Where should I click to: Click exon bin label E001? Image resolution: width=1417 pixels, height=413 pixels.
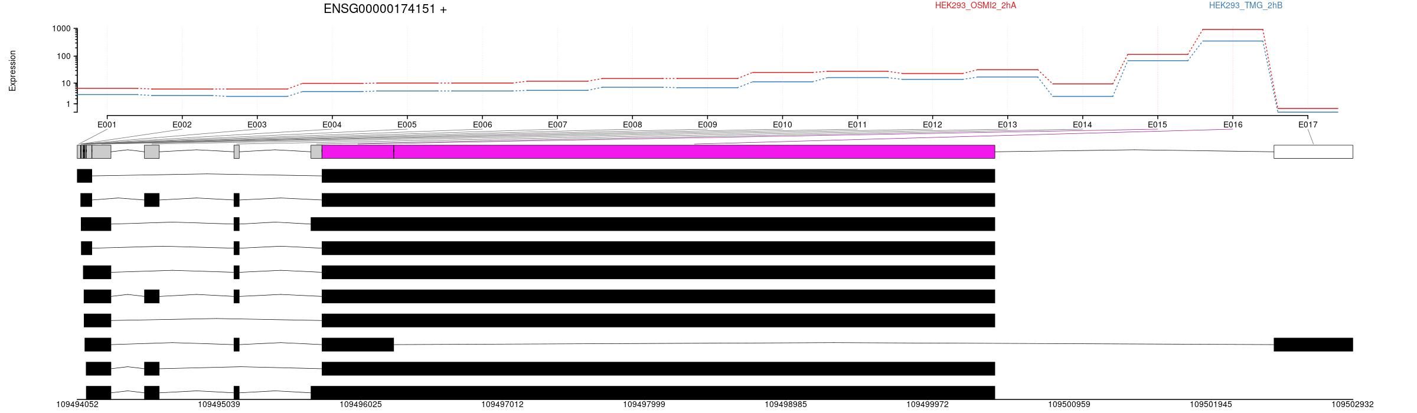click(x=107, y=124)
